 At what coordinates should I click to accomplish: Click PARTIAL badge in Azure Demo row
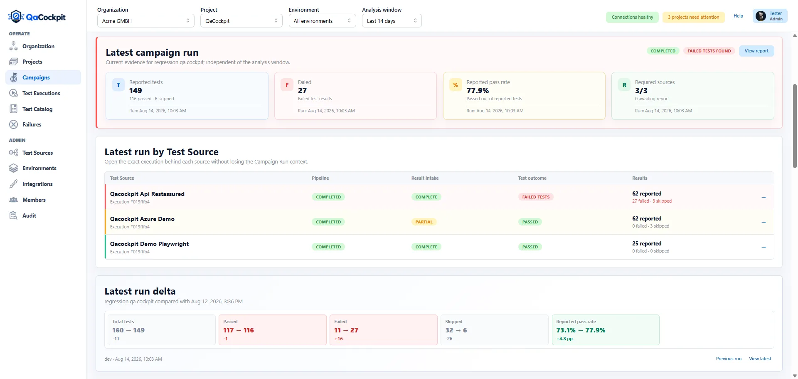(x=424, y=222)
